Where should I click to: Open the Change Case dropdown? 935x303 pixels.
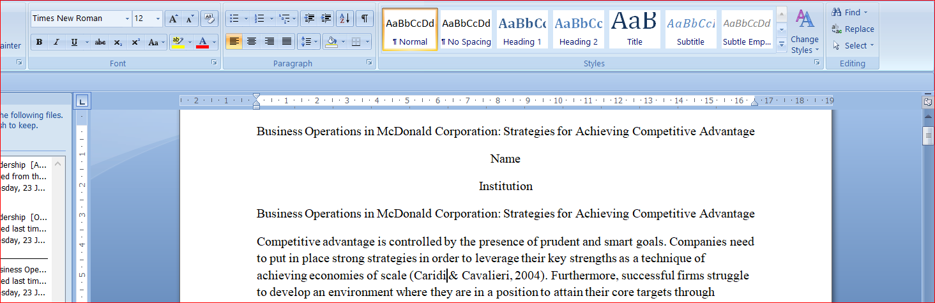[x=155, y=43]
